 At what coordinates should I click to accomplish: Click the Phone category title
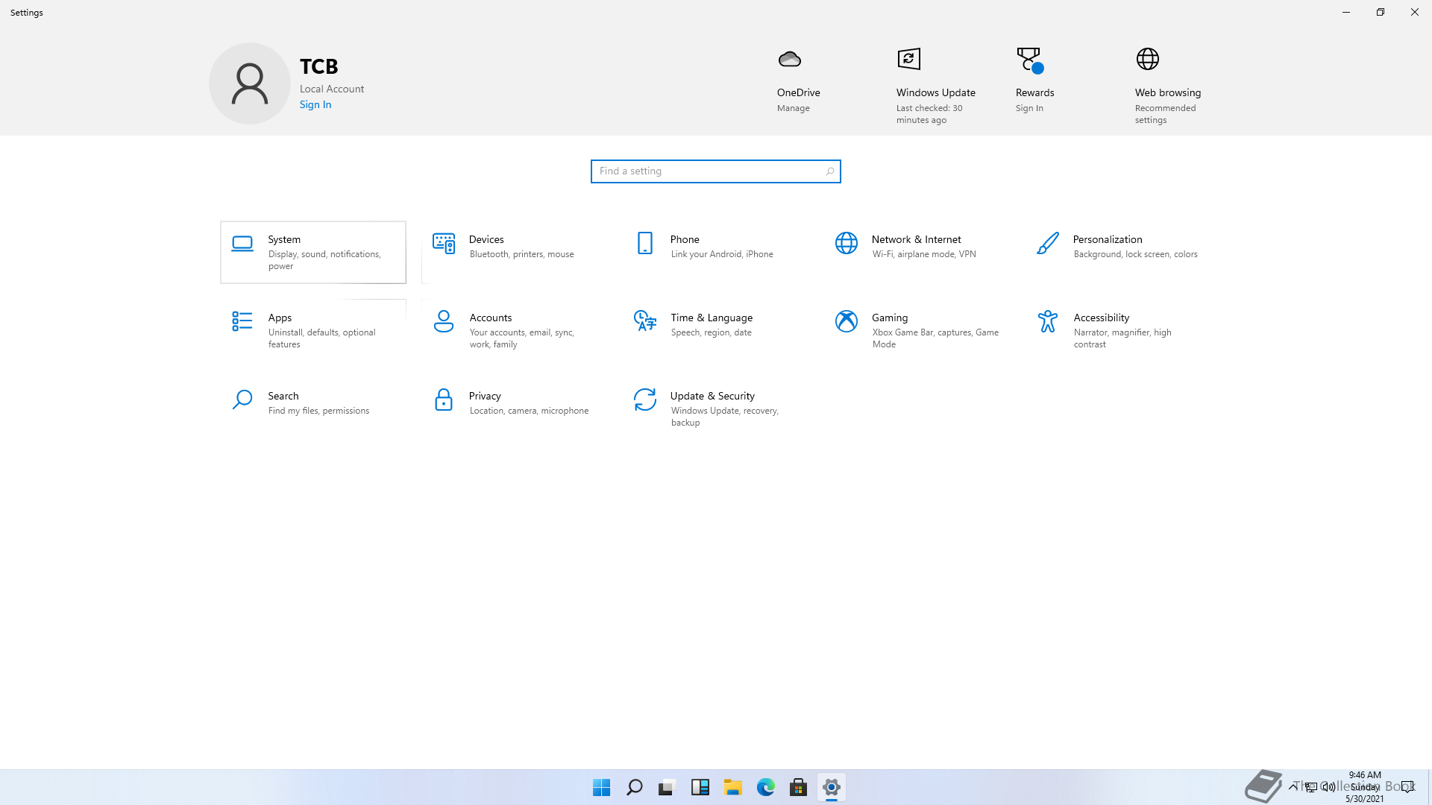(x=685, y=239)
